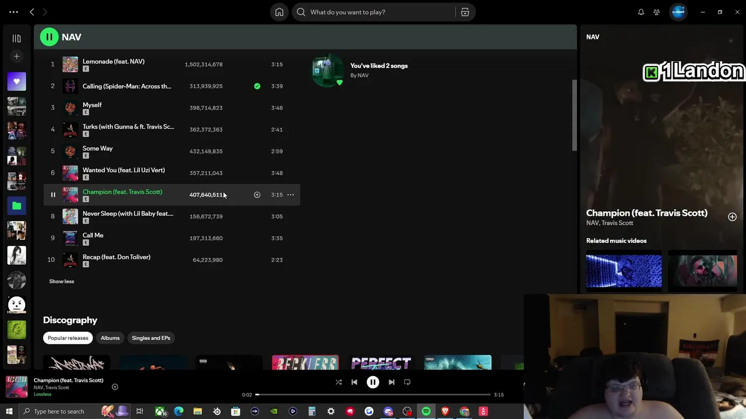Click the plus create playlist icon
The image size is (746, 419).
(x=16, y=56)
